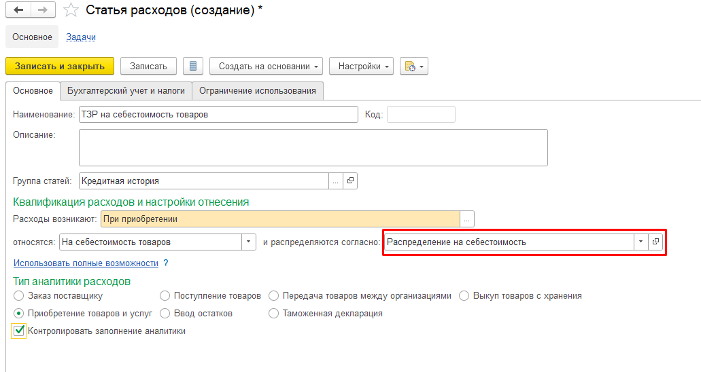Screen dimensions: 701x372
Task: Uncheck Контролировать заполнение аналитики checkbox
Action: [x=19, y=331]
